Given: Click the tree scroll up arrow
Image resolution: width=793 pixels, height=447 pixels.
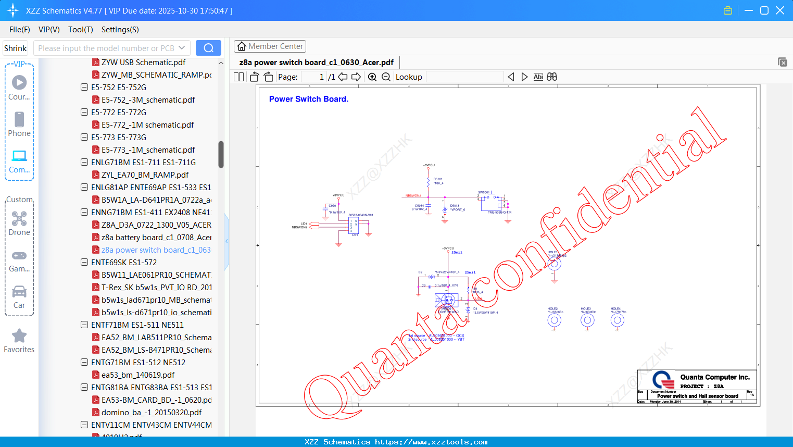Looking at the screenshot, I should click(x=221, y=63).
